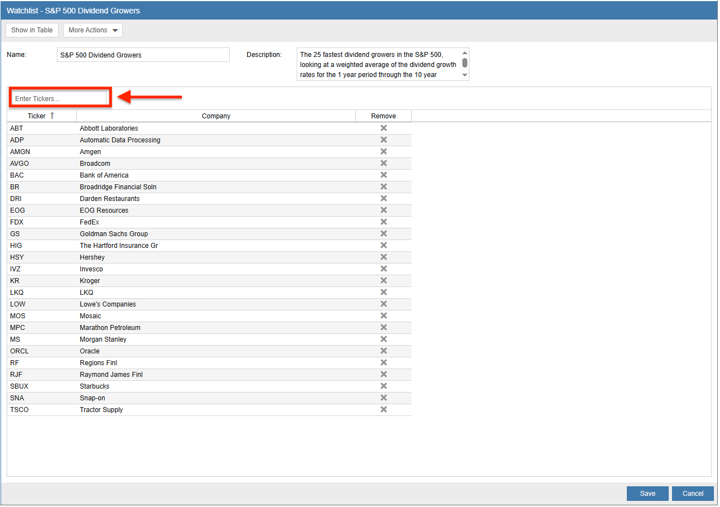
Task: Edit the watchlist Name field
Action: point(143,55)
